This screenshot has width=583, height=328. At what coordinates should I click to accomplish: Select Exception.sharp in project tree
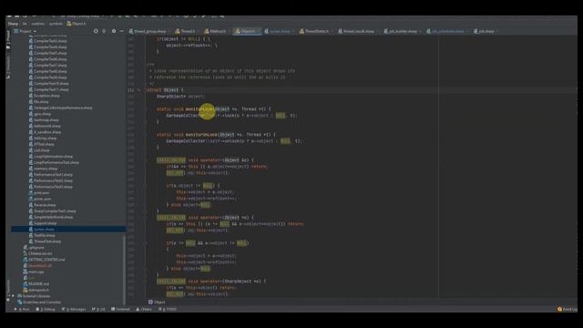pos(46,96)
